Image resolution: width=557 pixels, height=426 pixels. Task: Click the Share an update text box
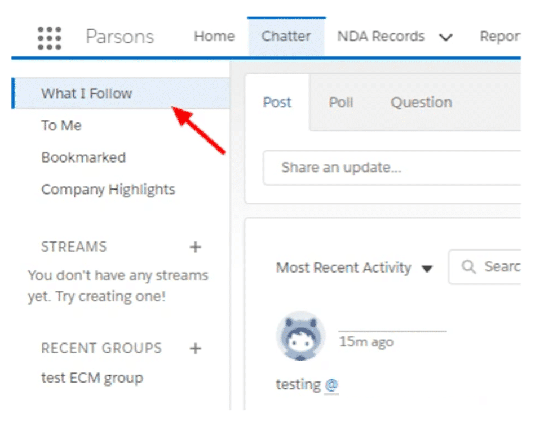[389, 168]
